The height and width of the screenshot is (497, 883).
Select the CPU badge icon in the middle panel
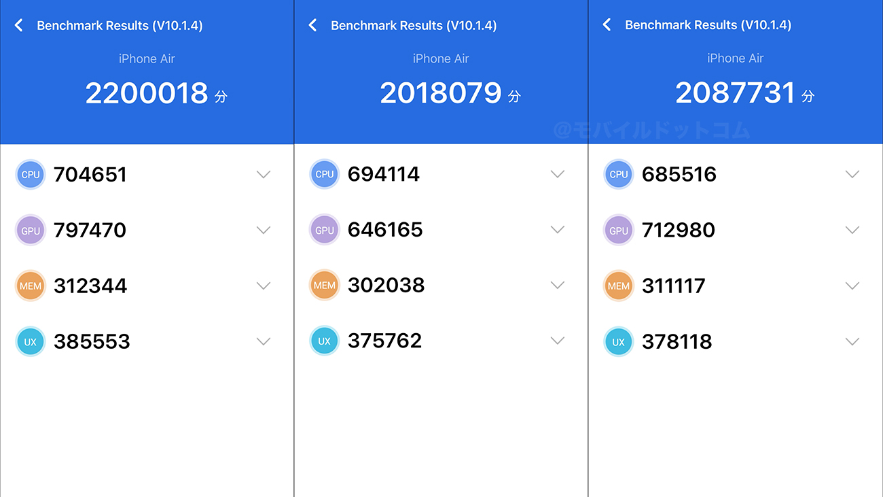click(x=324, y=174)
